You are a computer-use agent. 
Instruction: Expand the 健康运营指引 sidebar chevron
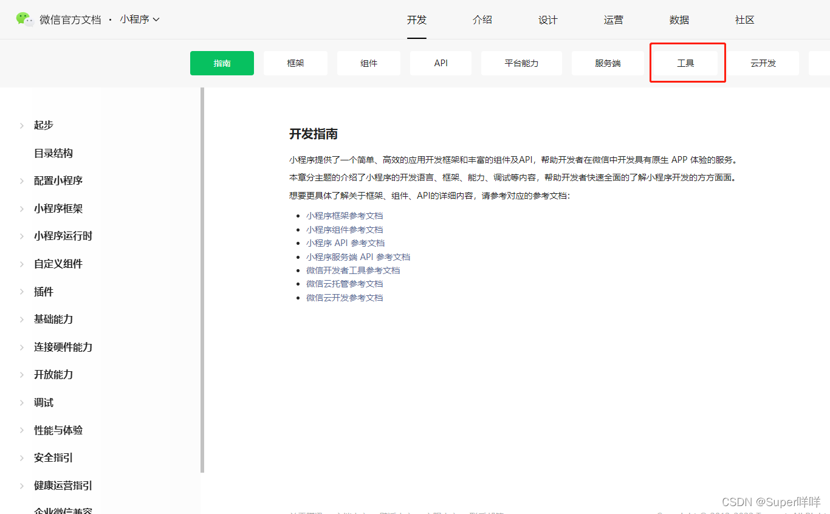[22, 486]
